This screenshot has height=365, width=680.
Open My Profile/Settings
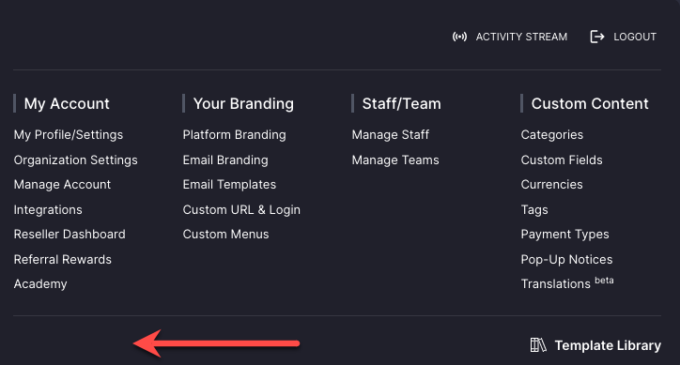(x=69, y=135)
